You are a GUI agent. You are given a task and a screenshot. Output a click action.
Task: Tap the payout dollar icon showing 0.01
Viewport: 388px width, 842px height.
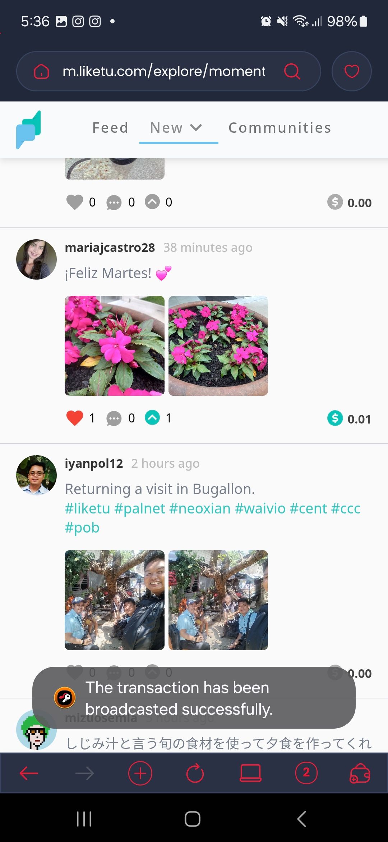335,418
